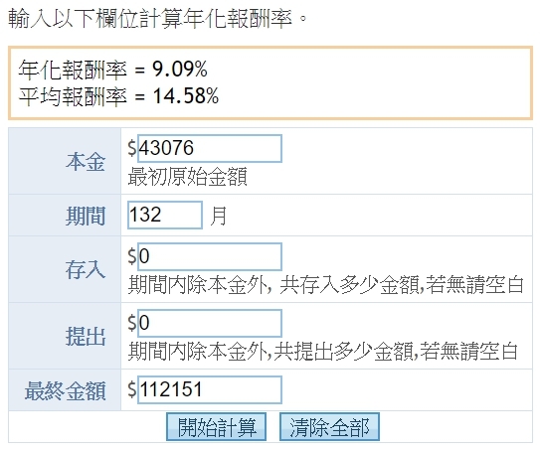The image size is (540, 449).
Task: Click the 提出 row label
Action: (86, 336)
